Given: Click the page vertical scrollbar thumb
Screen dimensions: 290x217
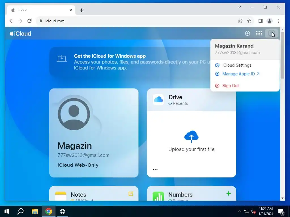Looking at the screenshot, I should [282, 55].
